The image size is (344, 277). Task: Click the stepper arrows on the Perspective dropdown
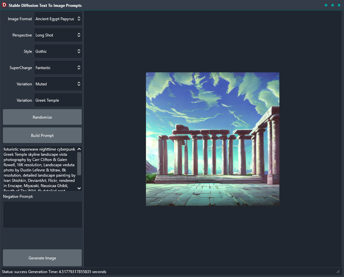tap(79, 35)
